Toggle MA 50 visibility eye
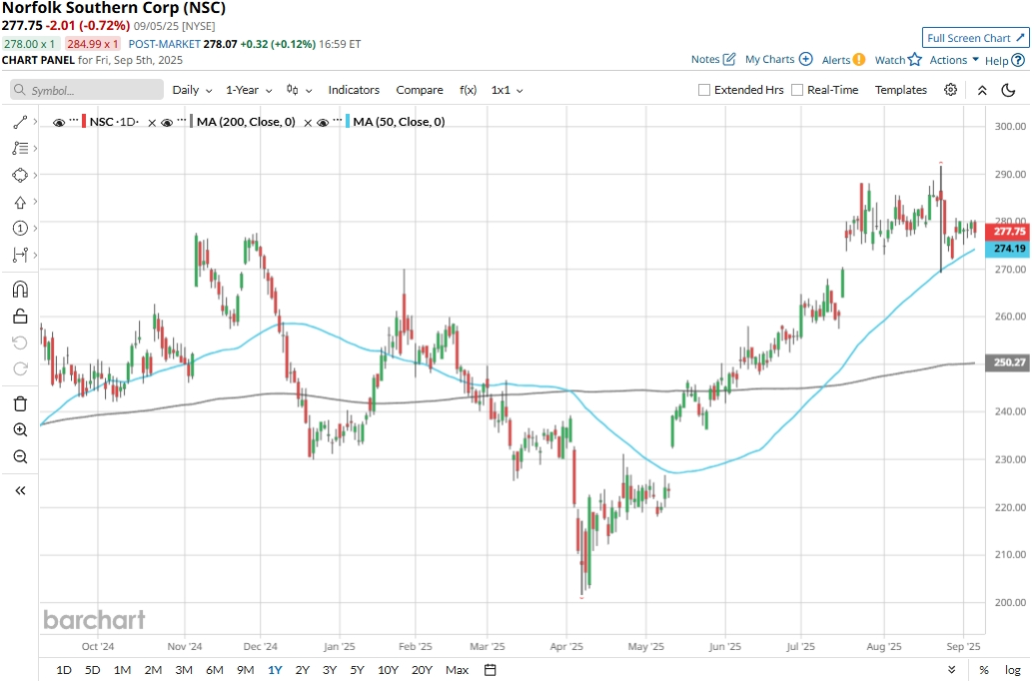The image size is (1034, 681). (x=323, y=122)
